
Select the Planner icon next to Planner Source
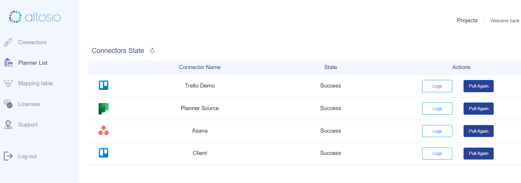click(x=103, y=108)
